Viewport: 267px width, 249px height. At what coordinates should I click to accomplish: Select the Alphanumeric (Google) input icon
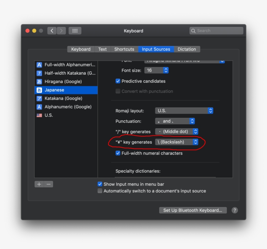(x=39, y=107)
